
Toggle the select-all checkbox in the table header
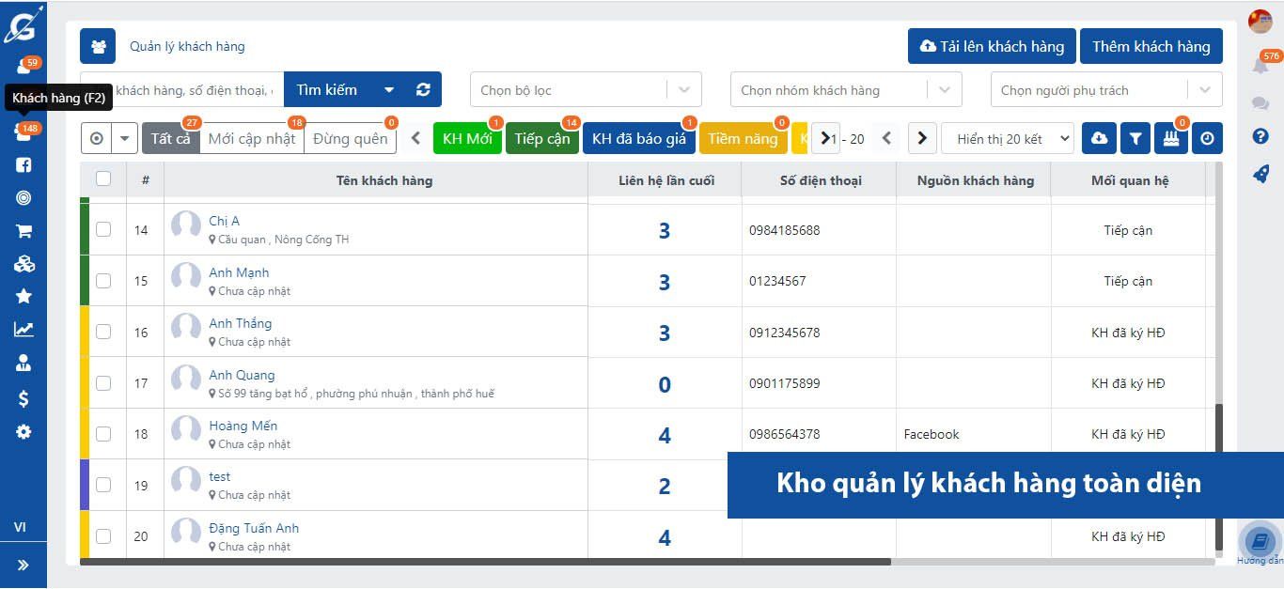tap(103, 178)
